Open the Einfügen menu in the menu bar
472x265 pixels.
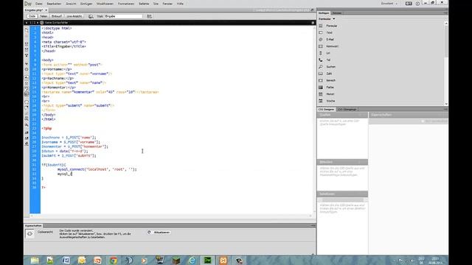[86, 4]
